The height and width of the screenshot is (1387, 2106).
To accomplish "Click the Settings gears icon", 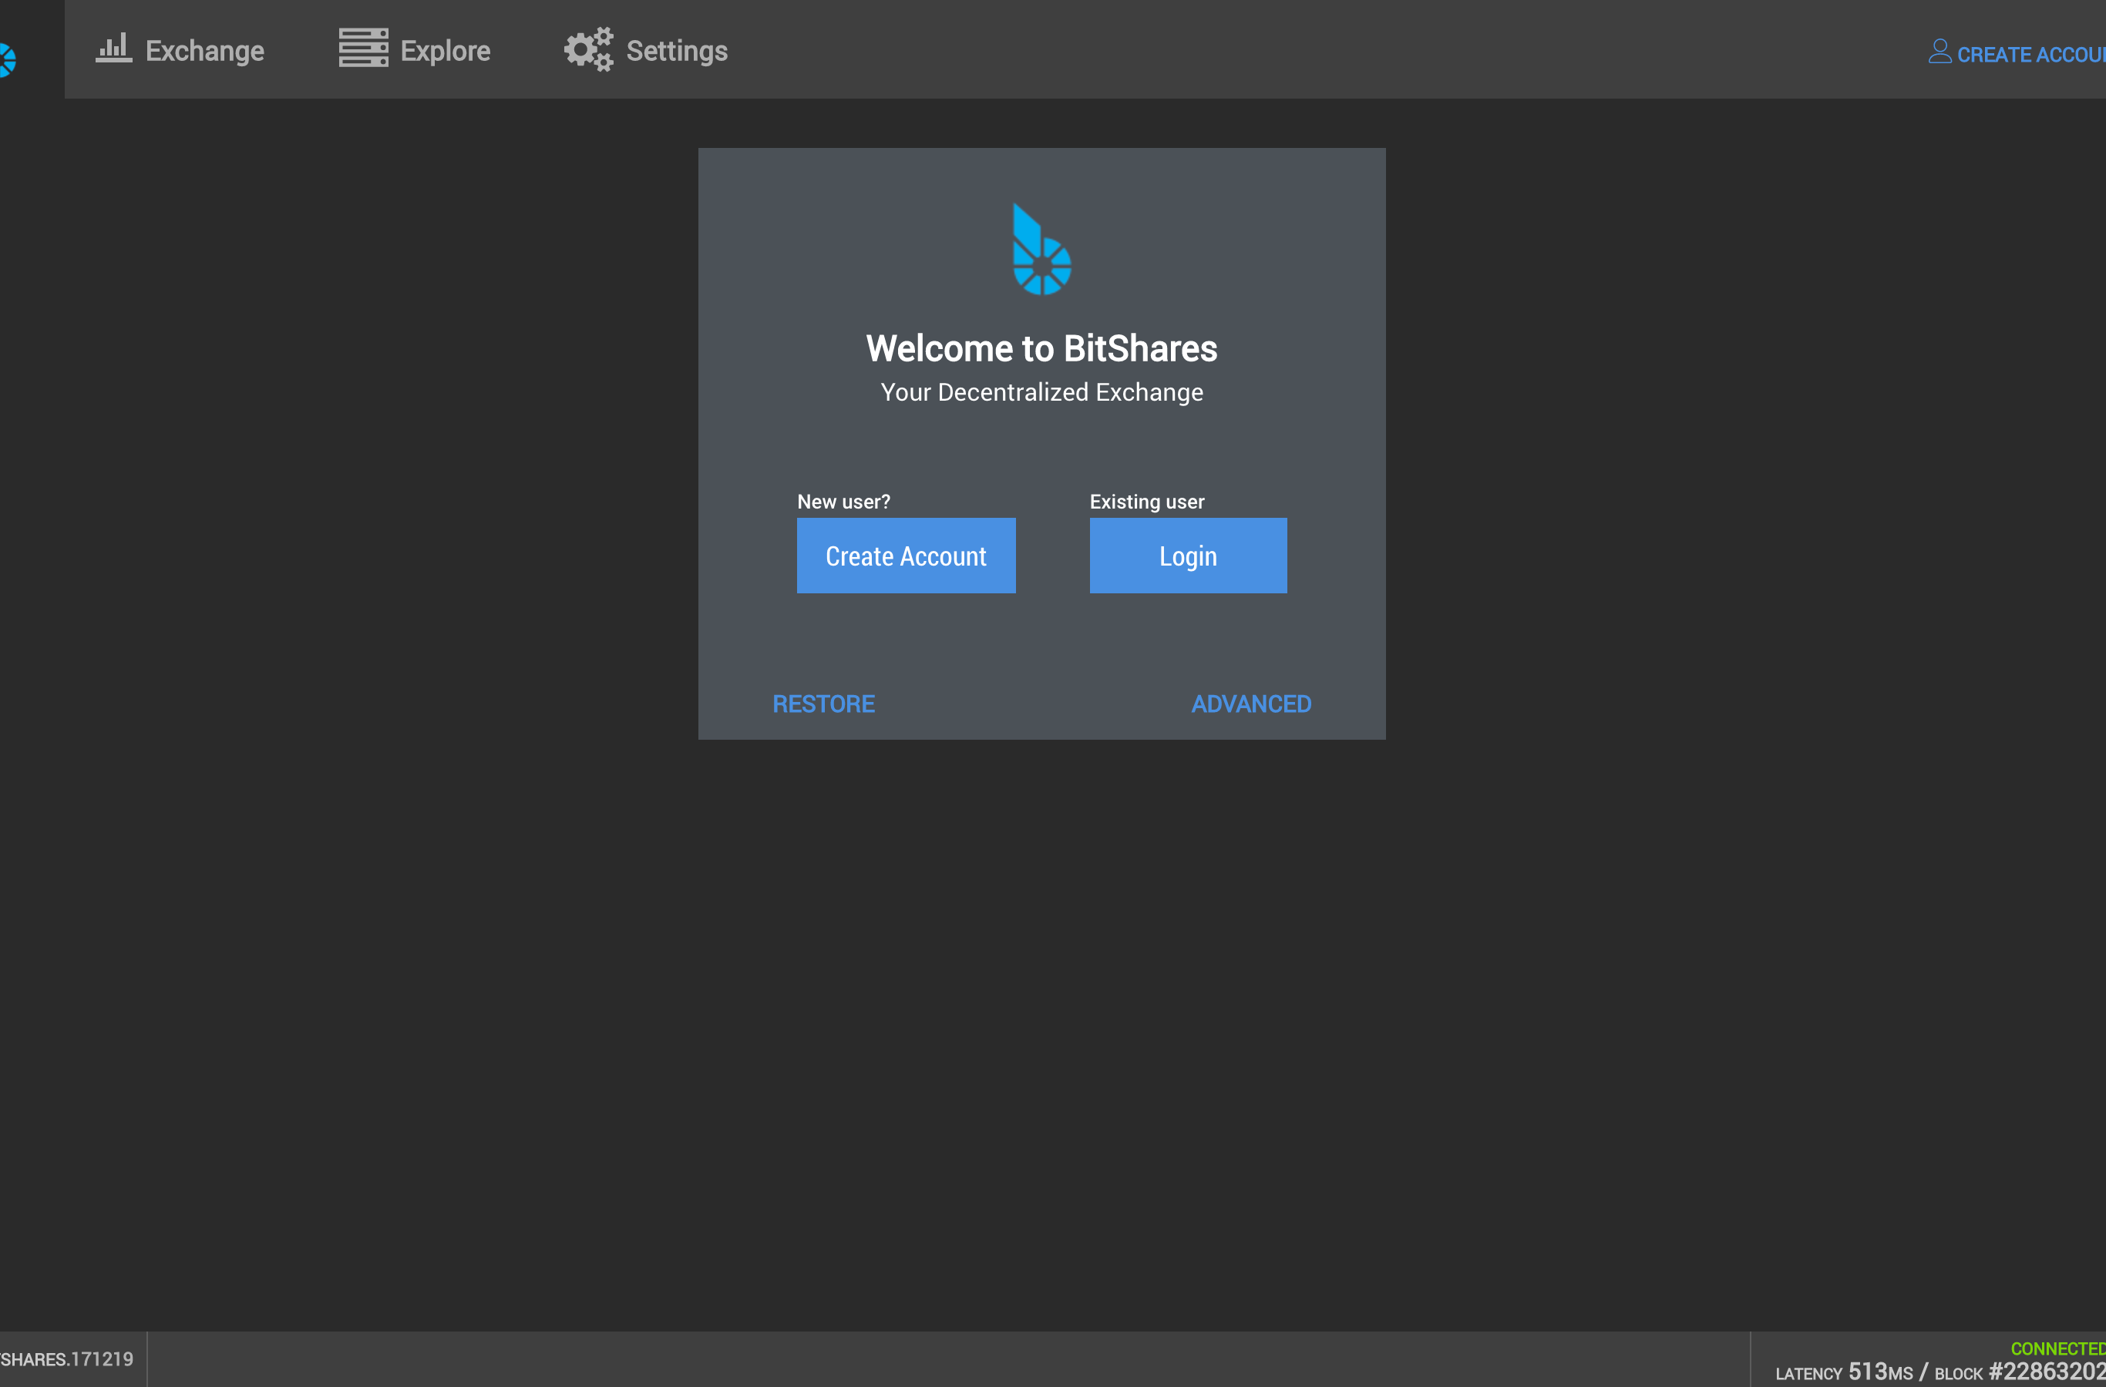I will tap(588, 49).
